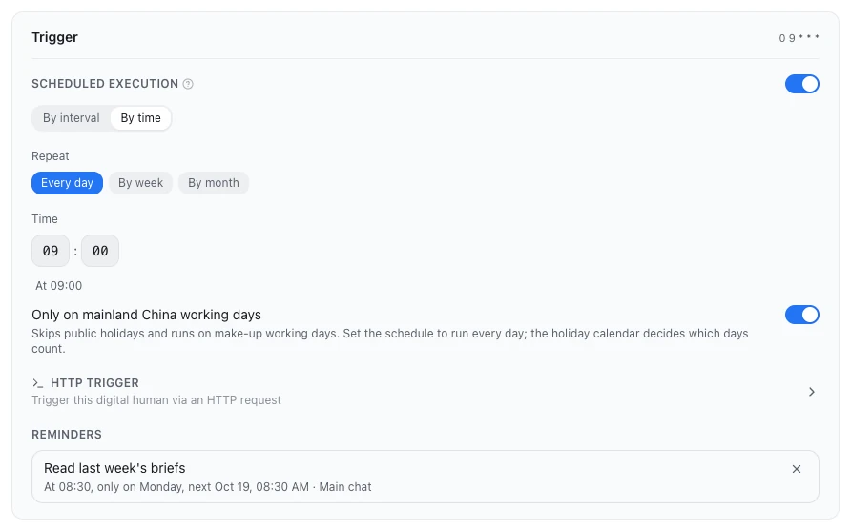
Task: Choose Every day repeat option
Action: (68, 183)
